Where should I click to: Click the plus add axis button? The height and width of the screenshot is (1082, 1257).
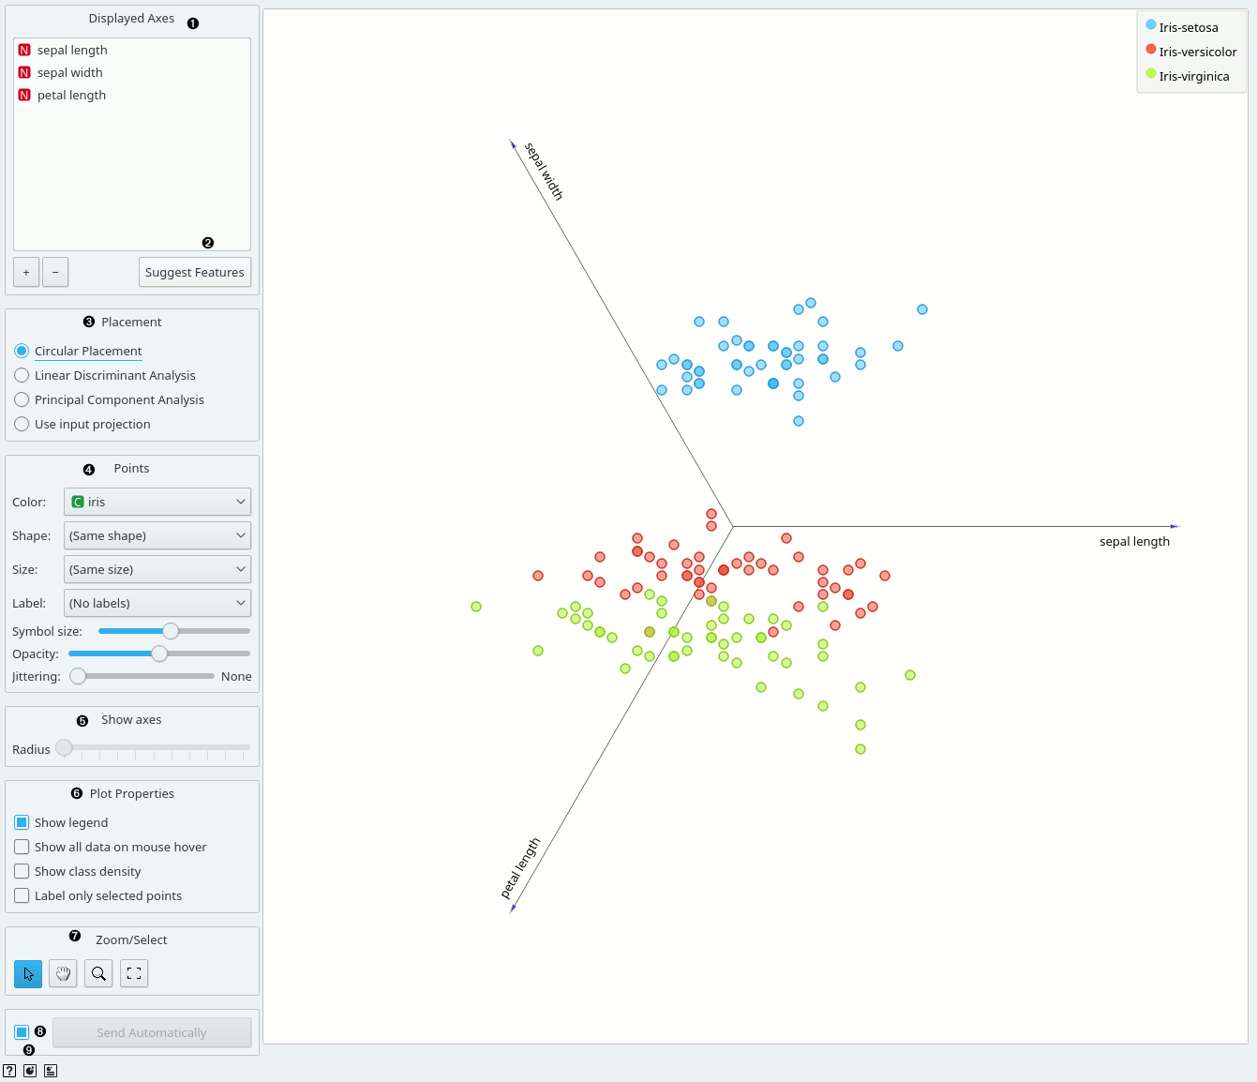[26, 272]
